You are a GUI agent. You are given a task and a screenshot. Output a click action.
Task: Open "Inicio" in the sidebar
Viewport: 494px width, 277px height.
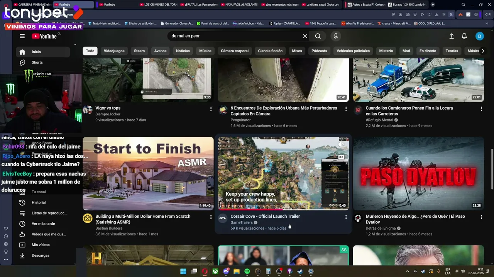click(x=43, y=52)
